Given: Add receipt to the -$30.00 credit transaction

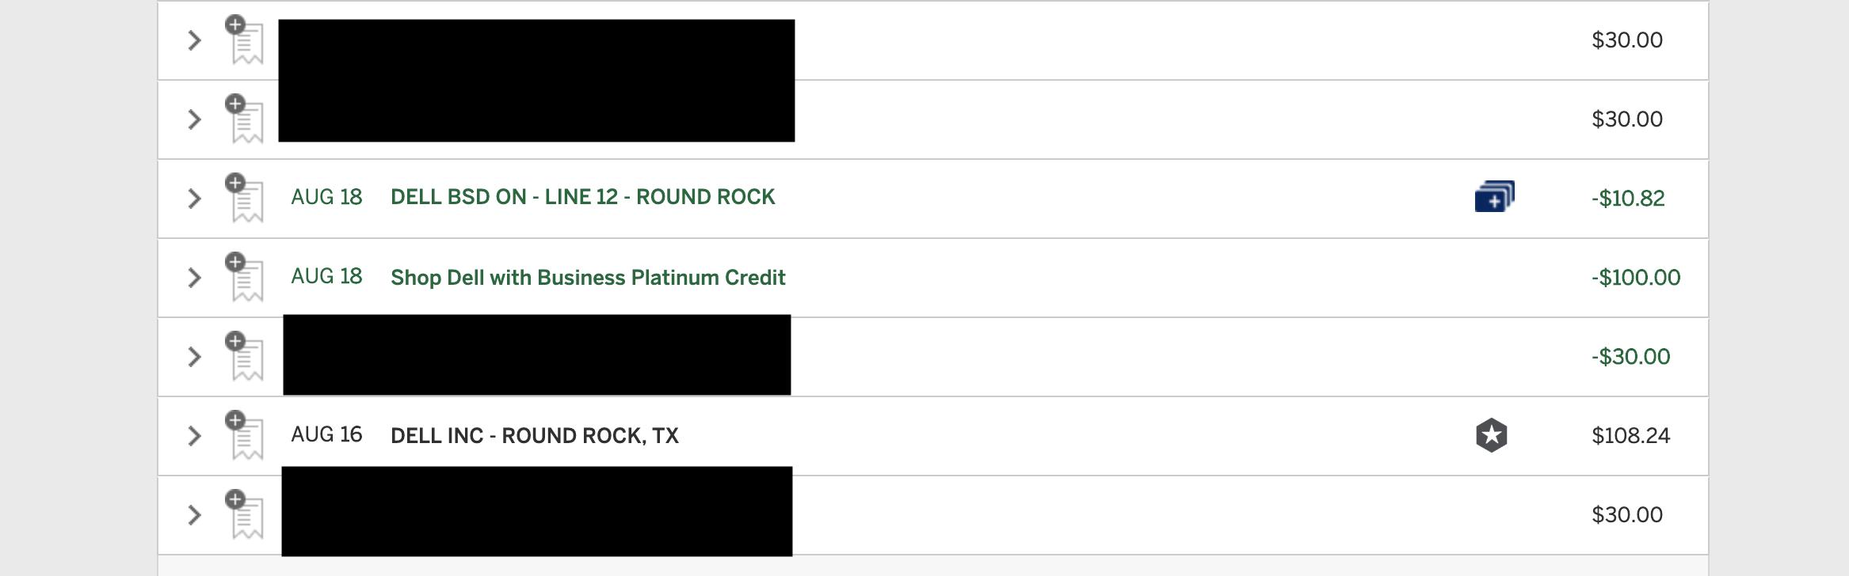Looking at the screenshot, I should click(x=245, y=357).
